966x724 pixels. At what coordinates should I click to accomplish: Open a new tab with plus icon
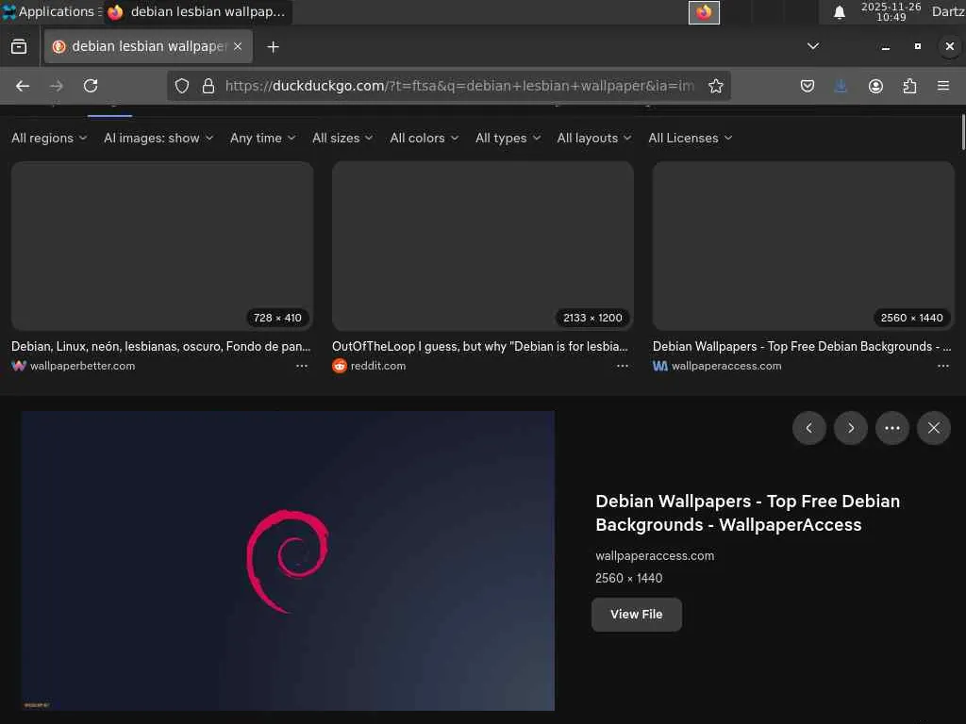pos(273,47)
